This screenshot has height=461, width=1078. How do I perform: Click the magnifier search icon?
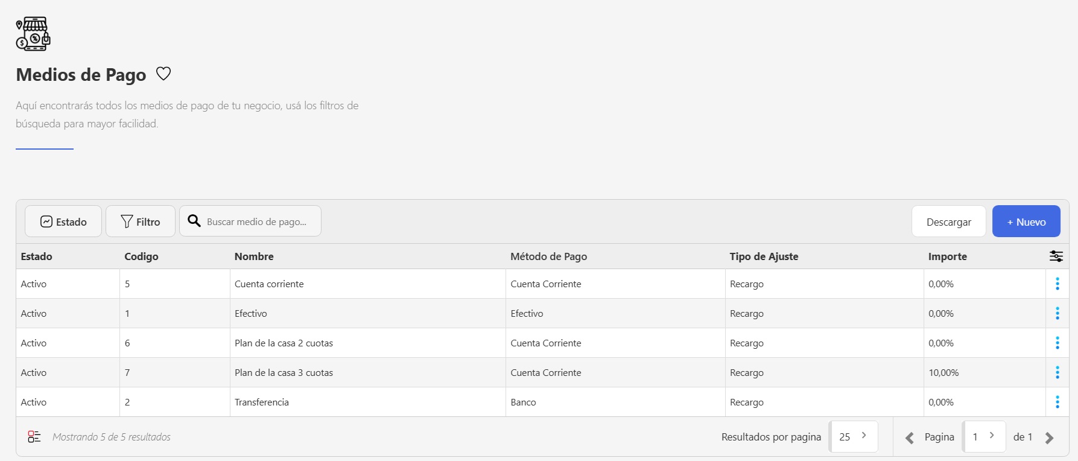coord(194,221)
